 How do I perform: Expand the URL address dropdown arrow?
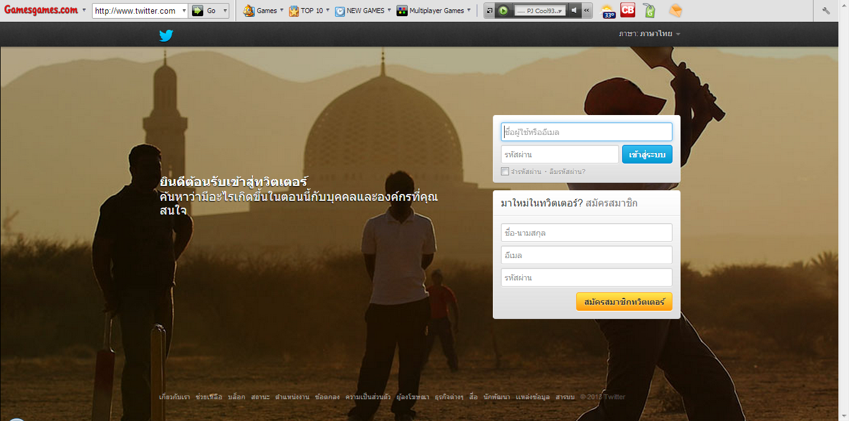pyautogui.click(x=184, y=11)
